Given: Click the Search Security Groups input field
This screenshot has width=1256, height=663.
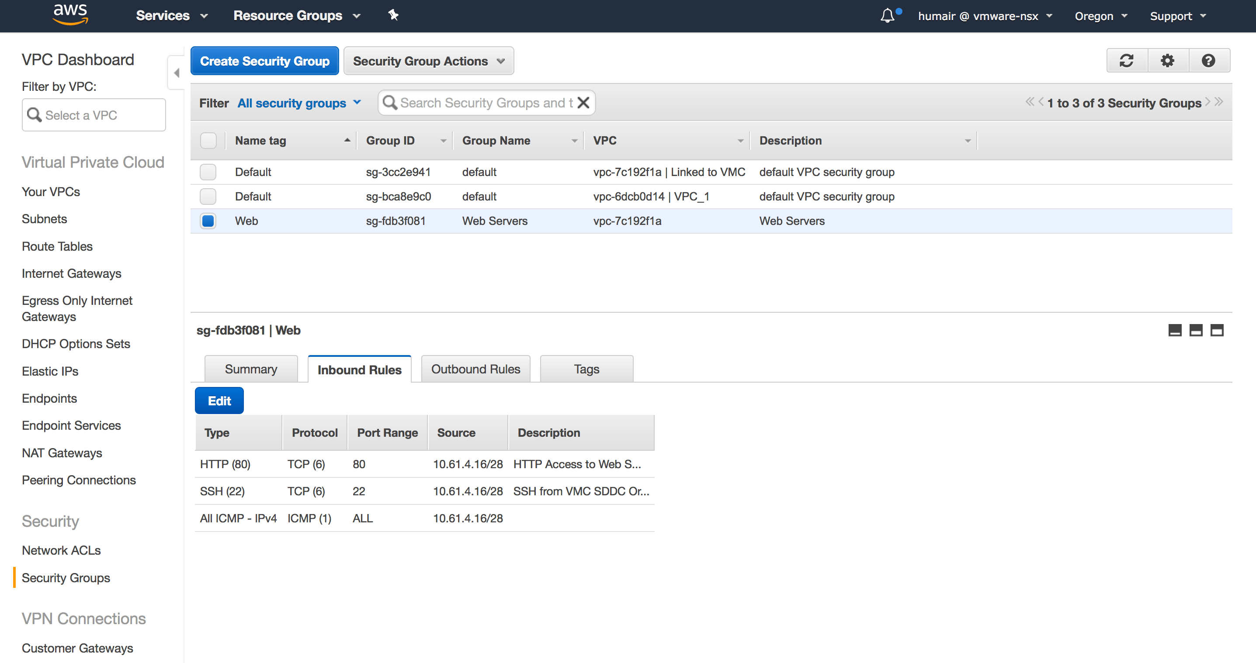Looking at the screenshot, I should click(x=486, y=103).
